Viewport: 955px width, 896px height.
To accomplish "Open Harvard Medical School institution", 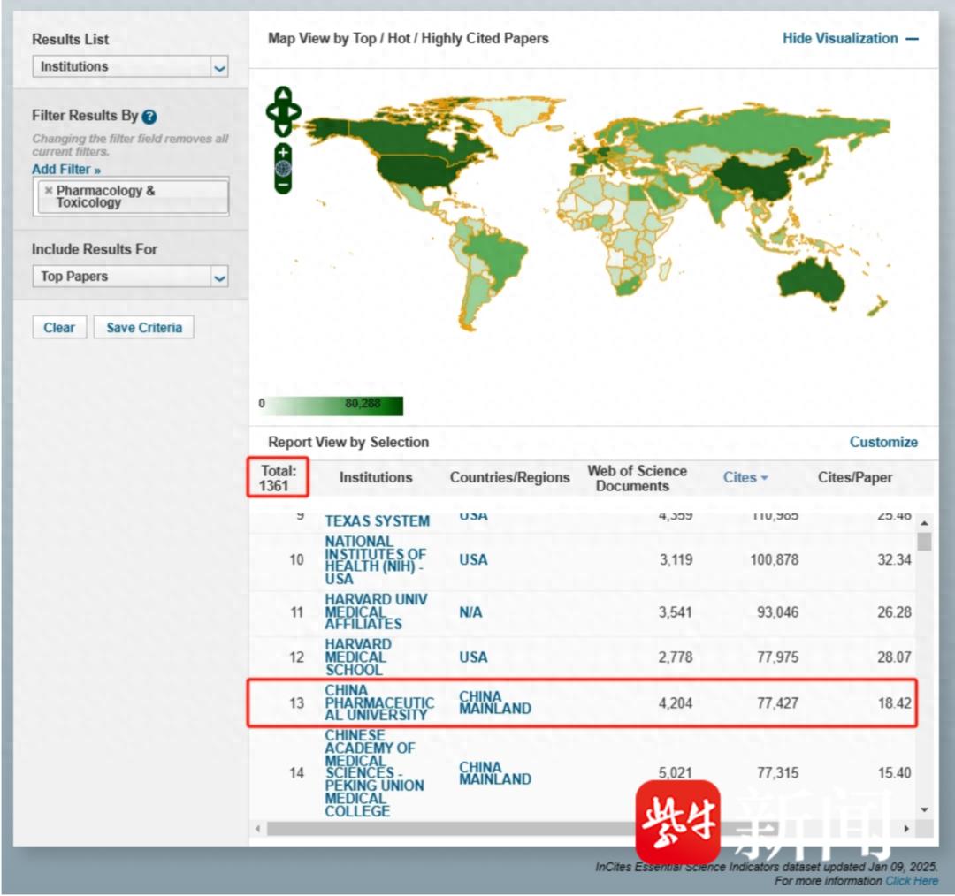I will (358, 657).
